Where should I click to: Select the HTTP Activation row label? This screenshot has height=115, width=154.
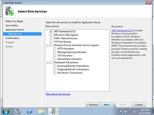[x=66, y=48]
